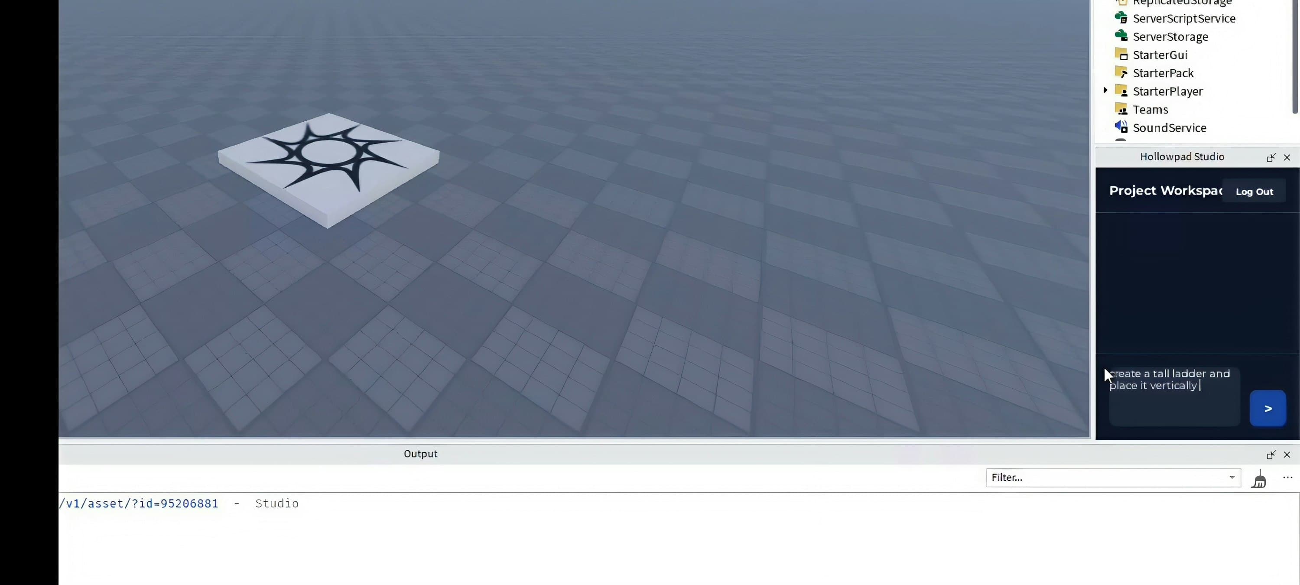Screen dimensions: 1300x585
Task: Pop out the Hollowpad Studio panel
Action: pos(1271,157)
